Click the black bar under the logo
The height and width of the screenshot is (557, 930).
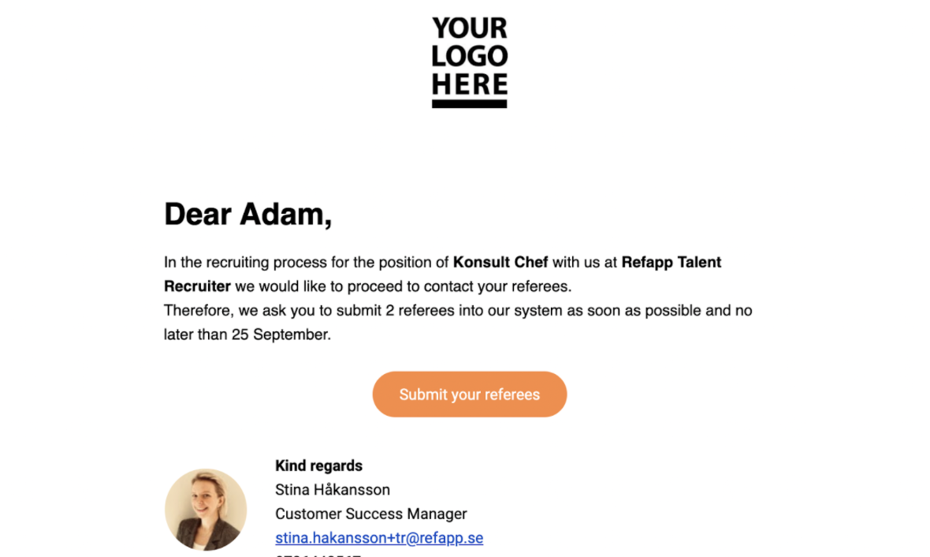tap(469, 104)
